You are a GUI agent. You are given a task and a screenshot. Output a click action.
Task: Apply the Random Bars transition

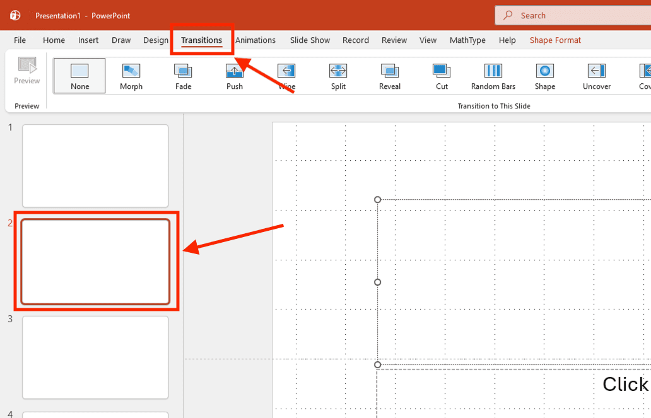click(x=493, y=77)
